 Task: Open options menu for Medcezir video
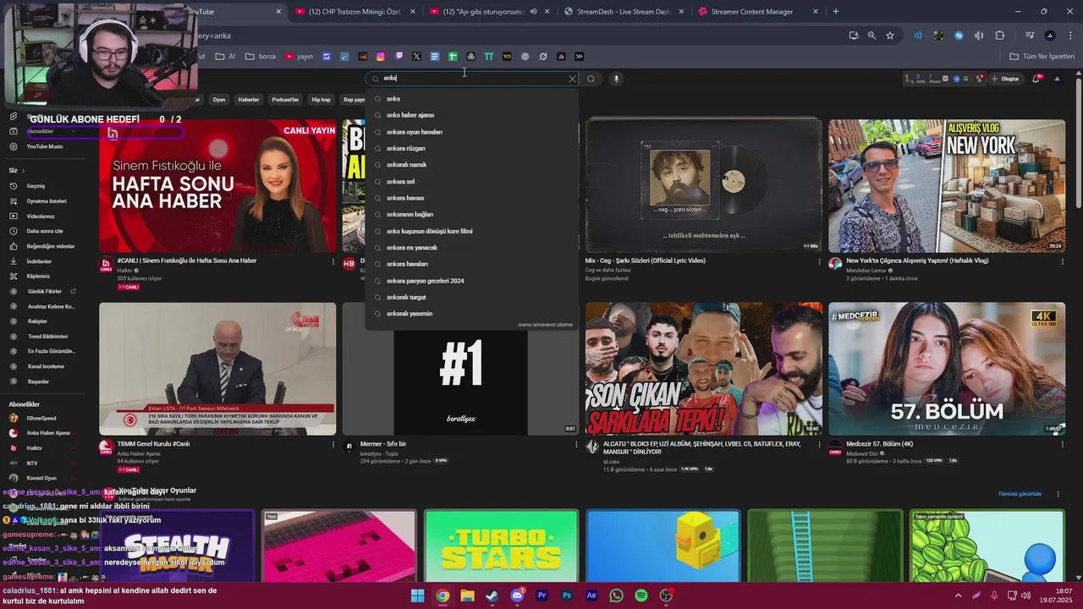click(x=1062, y=445)
